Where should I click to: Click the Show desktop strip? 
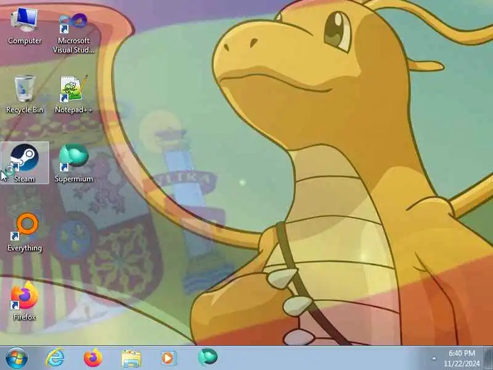489,358
